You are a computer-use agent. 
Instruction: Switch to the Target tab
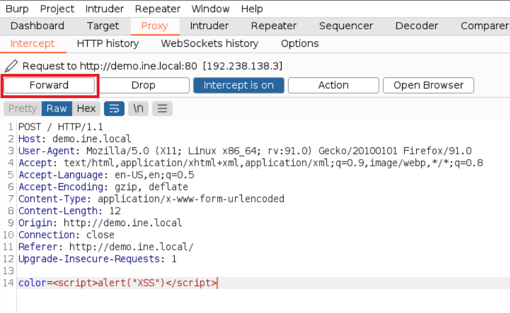pos(103,26)
